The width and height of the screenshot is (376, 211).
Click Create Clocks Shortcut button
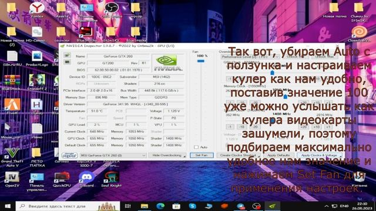[239, 155]
